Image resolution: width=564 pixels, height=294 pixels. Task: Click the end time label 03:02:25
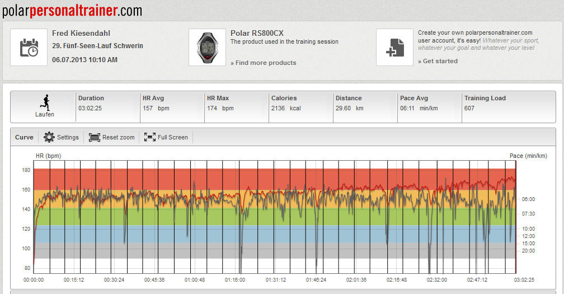pyautogui.click(x=524, y=279)
